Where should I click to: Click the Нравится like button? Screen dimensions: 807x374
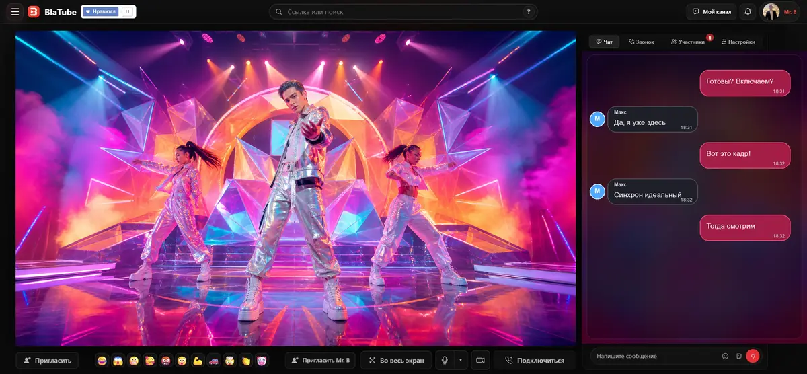[100, 11]
